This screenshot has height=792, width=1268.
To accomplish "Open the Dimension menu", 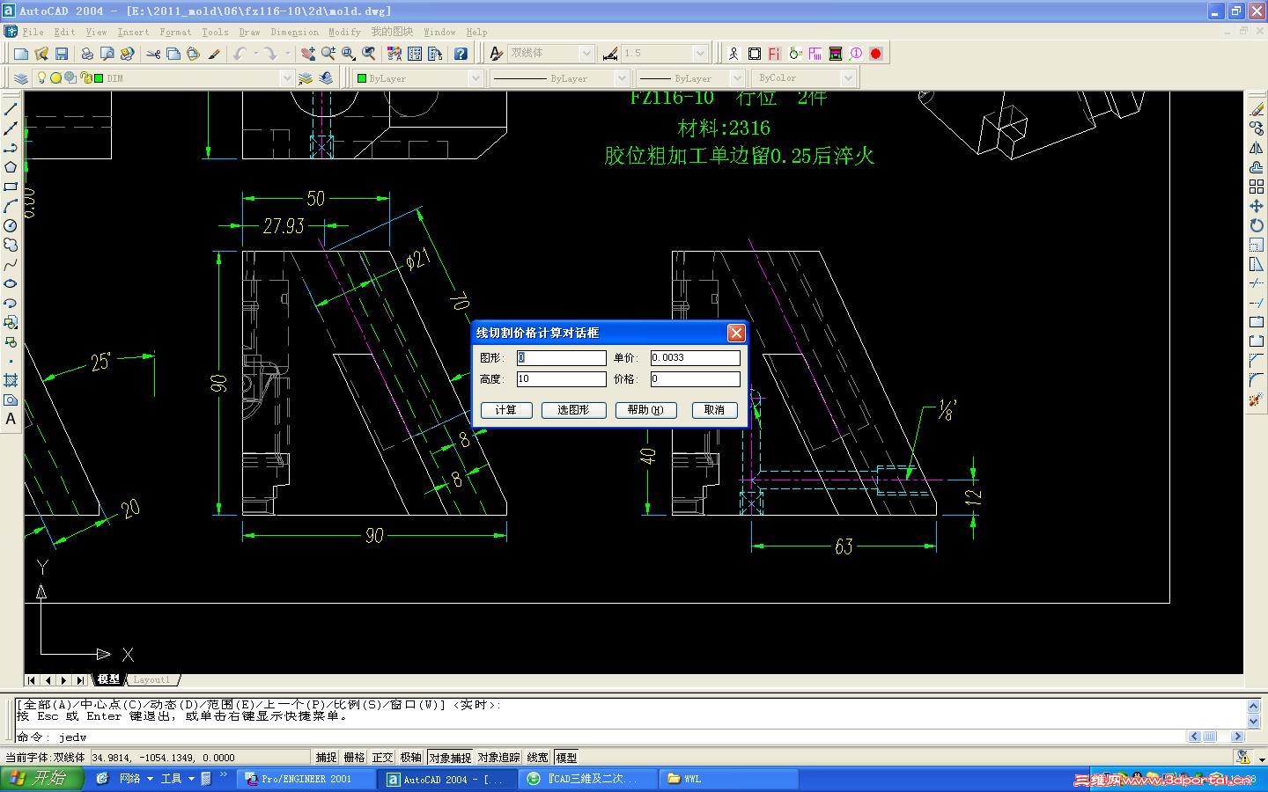I will [295, 32].
